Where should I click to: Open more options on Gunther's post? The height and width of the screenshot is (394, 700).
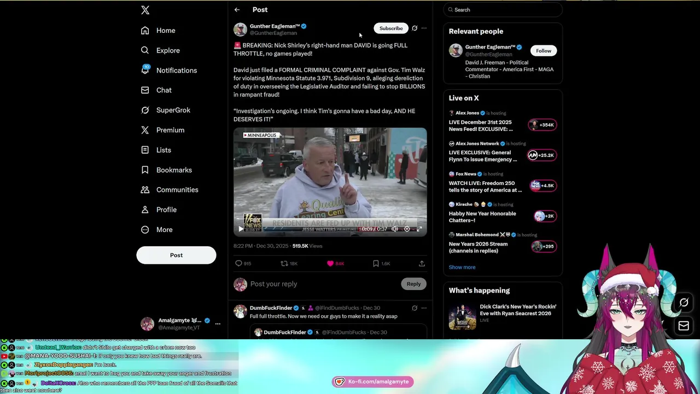424,28
